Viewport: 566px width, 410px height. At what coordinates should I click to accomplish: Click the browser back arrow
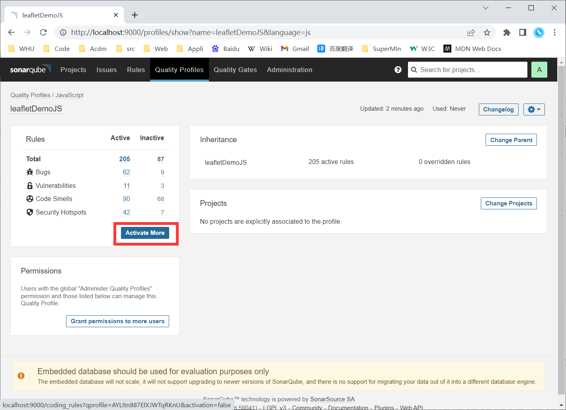[11, 32]
